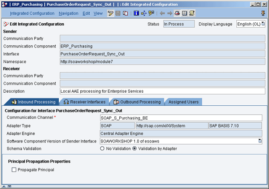The image size is (269, 189).
Task: Click the pin icon at top right
Action: click(x=263, y=13)
